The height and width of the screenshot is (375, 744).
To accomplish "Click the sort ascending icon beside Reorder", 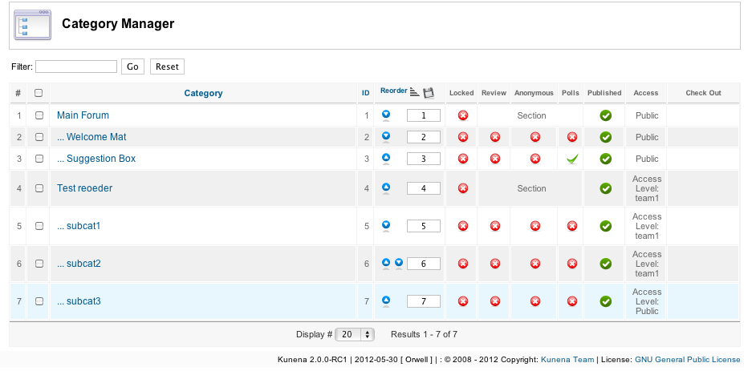I will pyautogui.click(x=414, y=93).
